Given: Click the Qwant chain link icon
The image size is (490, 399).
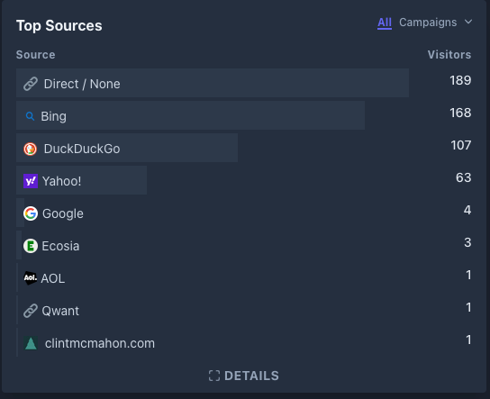Looking at the screenshot, I should point(31,311).
